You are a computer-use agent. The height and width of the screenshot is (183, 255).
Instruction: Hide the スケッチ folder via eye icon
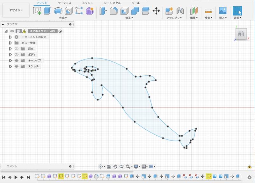pyautogui.click(x=17, y=66)
